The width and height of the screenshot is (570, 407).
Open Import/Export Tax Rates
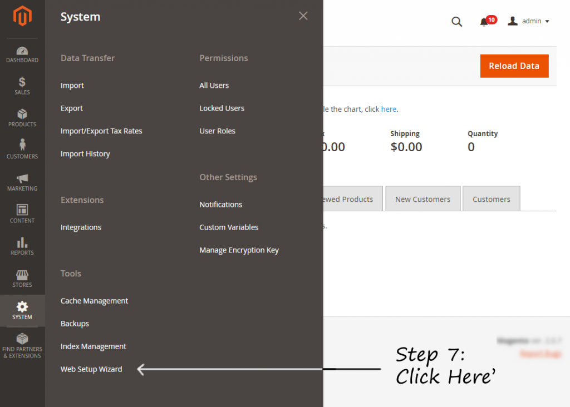click(101, 131)
